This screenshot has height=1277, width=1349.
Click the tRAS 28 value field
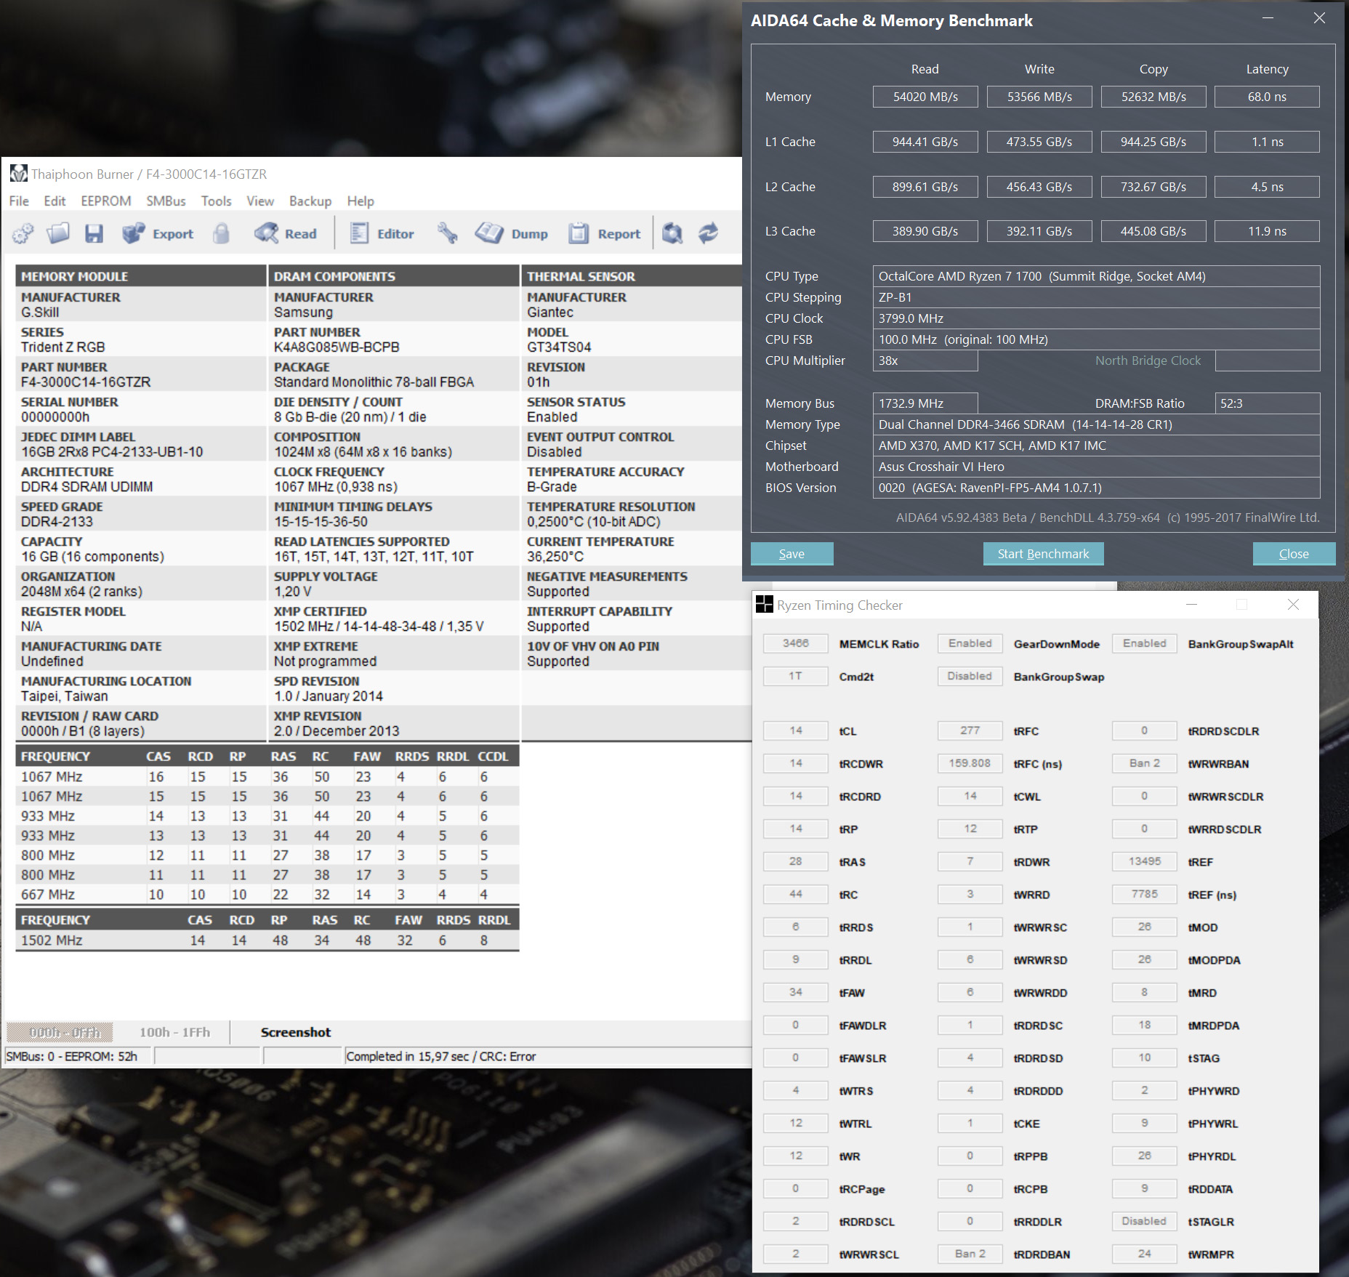pos(796,861)
